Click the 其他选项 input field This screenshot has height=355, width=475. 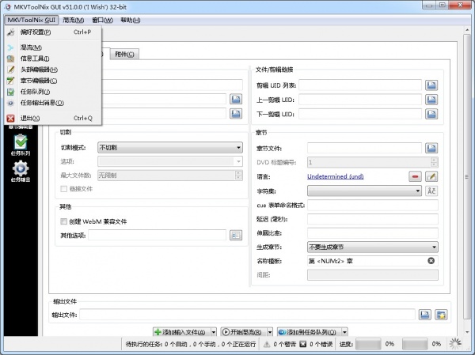[157, 235]
